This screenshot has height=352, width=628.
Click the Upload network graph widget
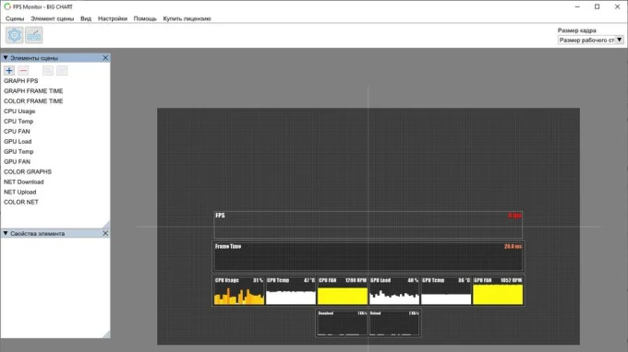[394, 323]
